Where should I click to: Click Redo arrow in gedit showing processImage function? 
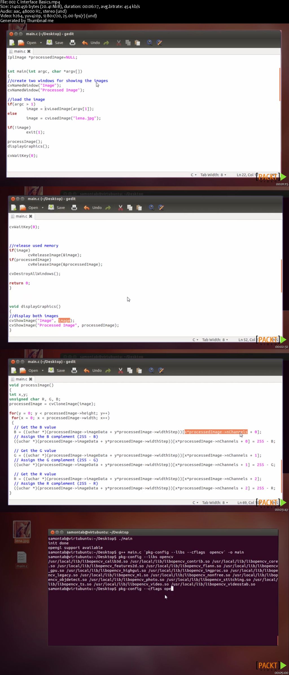tap(108, 370)
